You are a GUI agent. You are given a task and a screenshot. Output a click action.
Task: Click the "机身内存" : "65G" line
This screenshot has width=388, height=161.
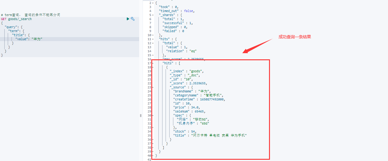click(193, 123)
